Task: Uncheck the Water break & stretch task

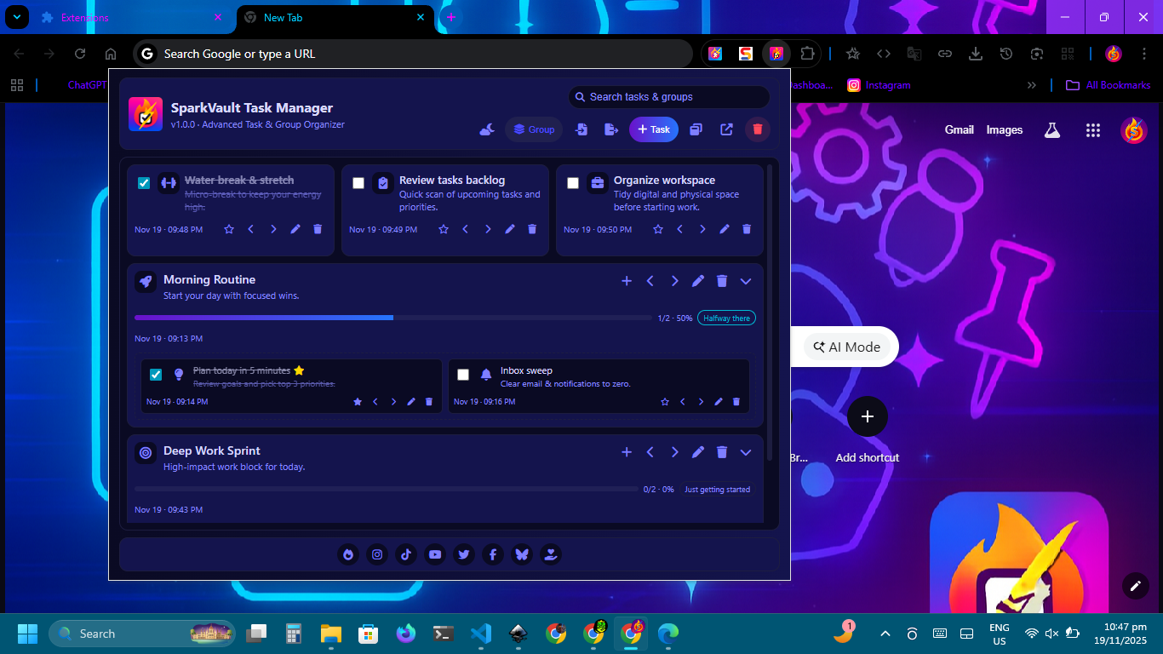Action: 144,183
